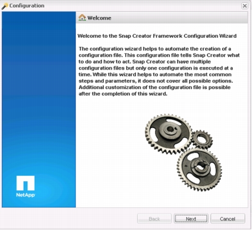Click the configuration wizard description paragraph
This screenshot has width=252, height=230.
[159, 71]
